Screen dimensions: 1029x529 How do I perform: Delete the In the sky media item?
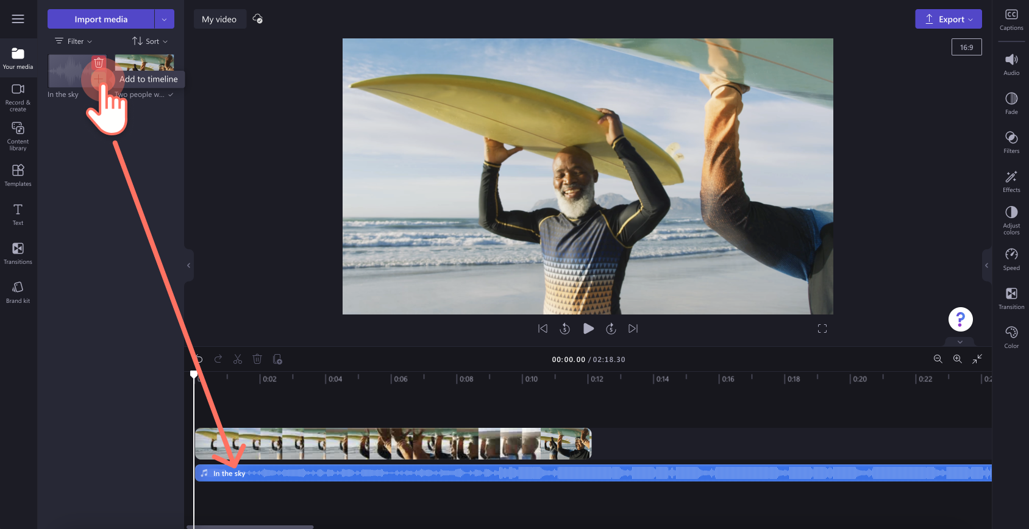pos(99,62)
